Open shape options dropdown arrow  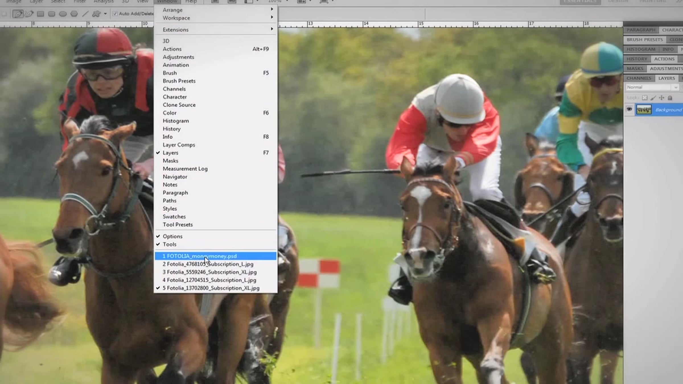click(x=105, y=14)
